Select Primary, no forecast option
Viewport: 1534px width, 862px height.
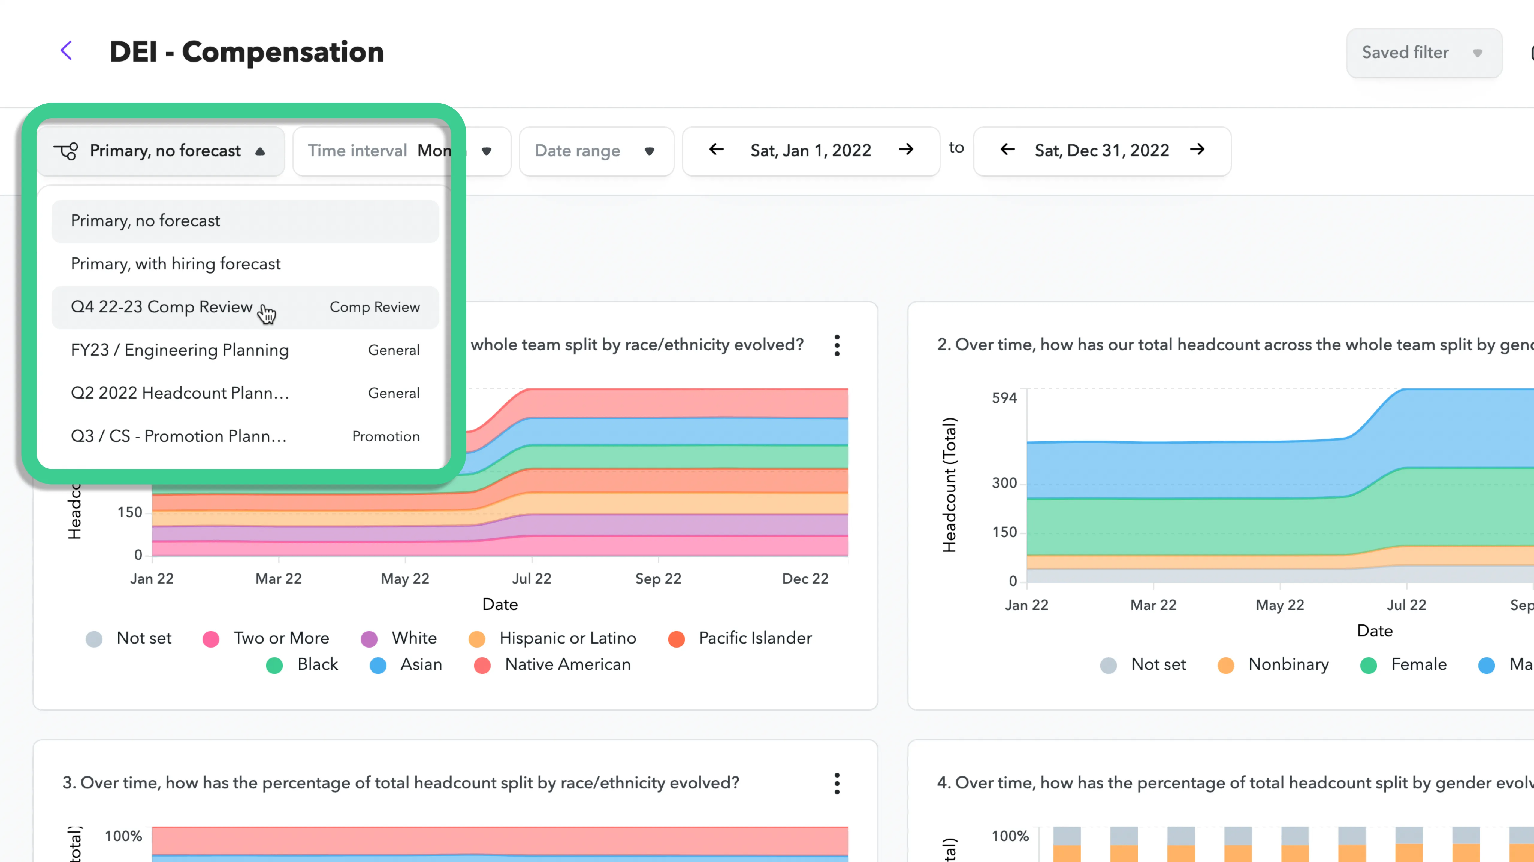tap(245, 221)
